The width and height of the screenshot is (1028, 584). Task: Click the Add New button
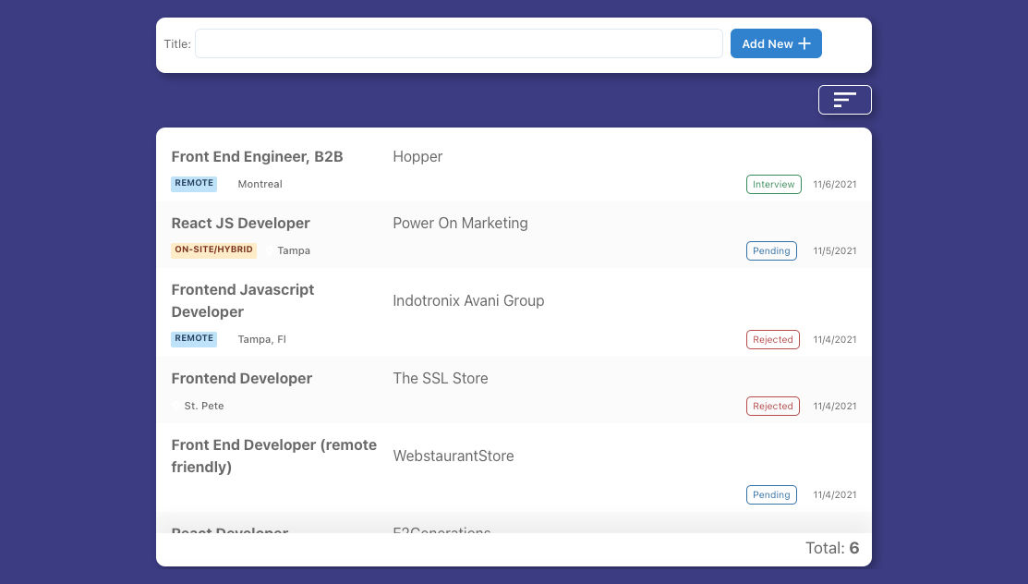pyautogui.click(x=776, y=43)
